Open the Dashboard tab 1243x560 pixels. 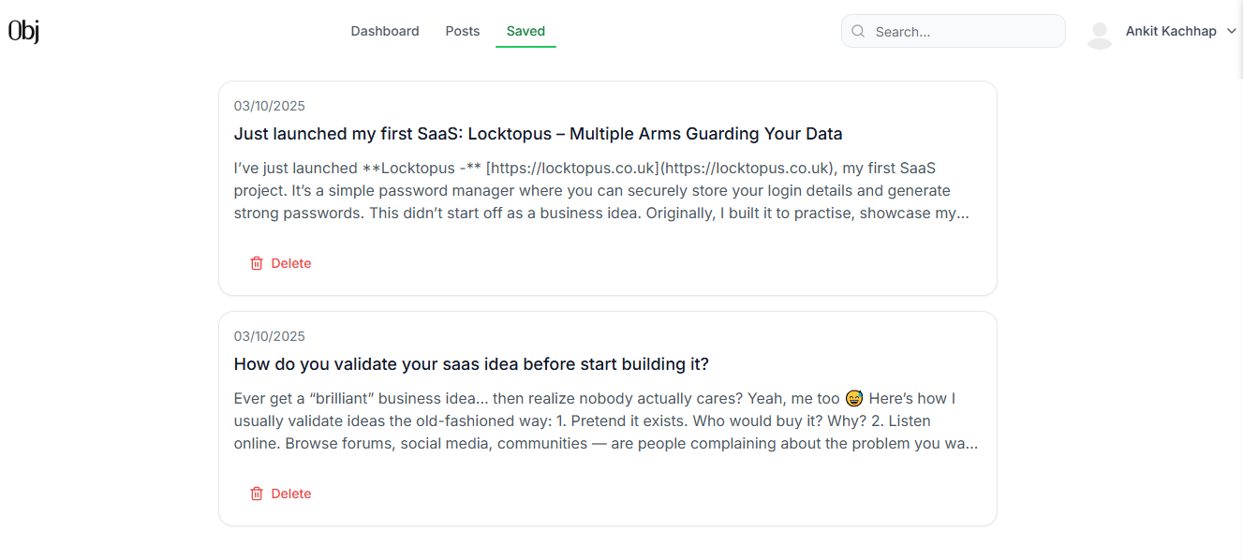click(x=385, y=31)
